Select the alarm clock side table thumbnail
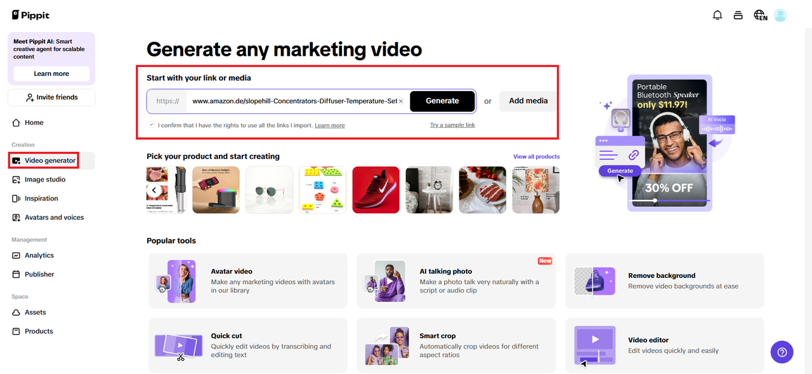Image resolution: width=812 pixels, height=374 pixels. pos(429,190)
